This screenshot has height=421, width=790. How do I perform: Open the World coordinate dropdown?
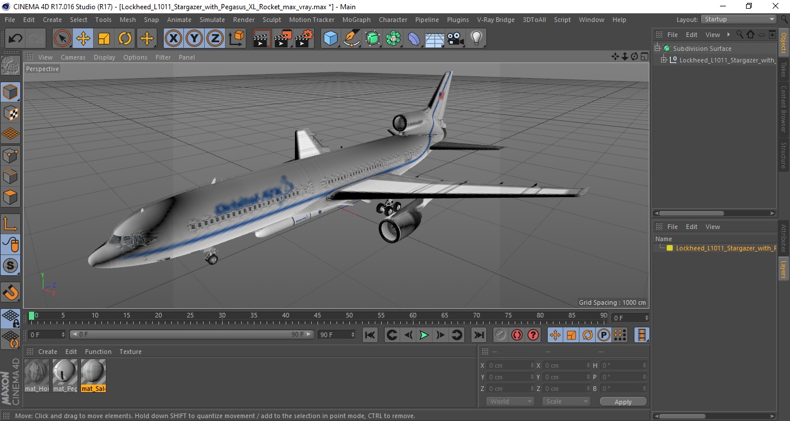click(510, 401)
